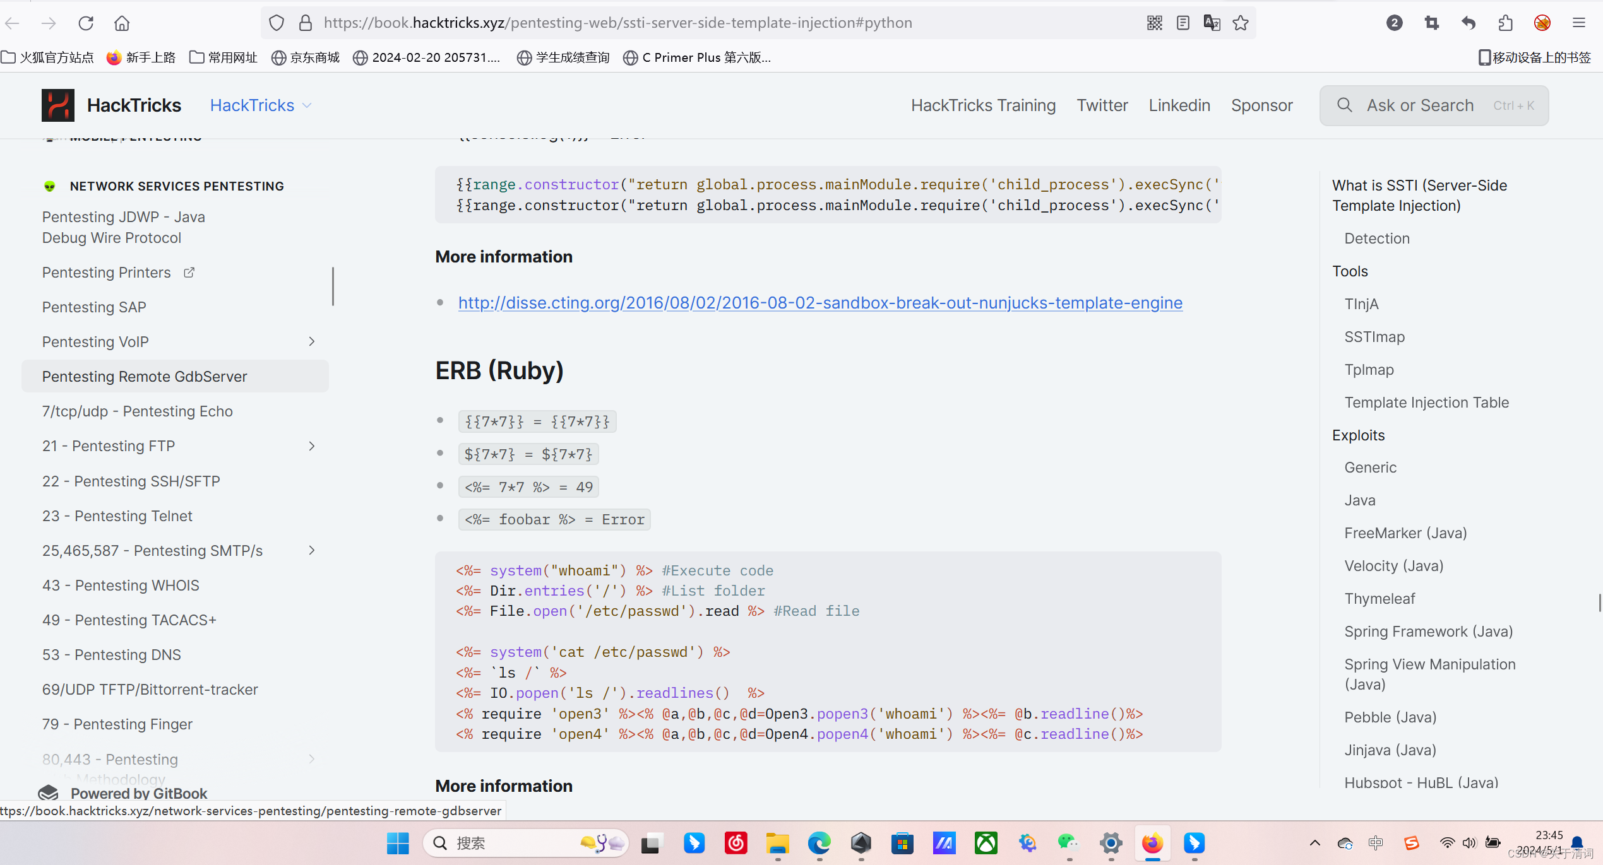Expand the Pentesting VoIP section
Image resolution: width=1603 pixels, height=865 pixels.
pyautogui.click(x=311, y=341)
